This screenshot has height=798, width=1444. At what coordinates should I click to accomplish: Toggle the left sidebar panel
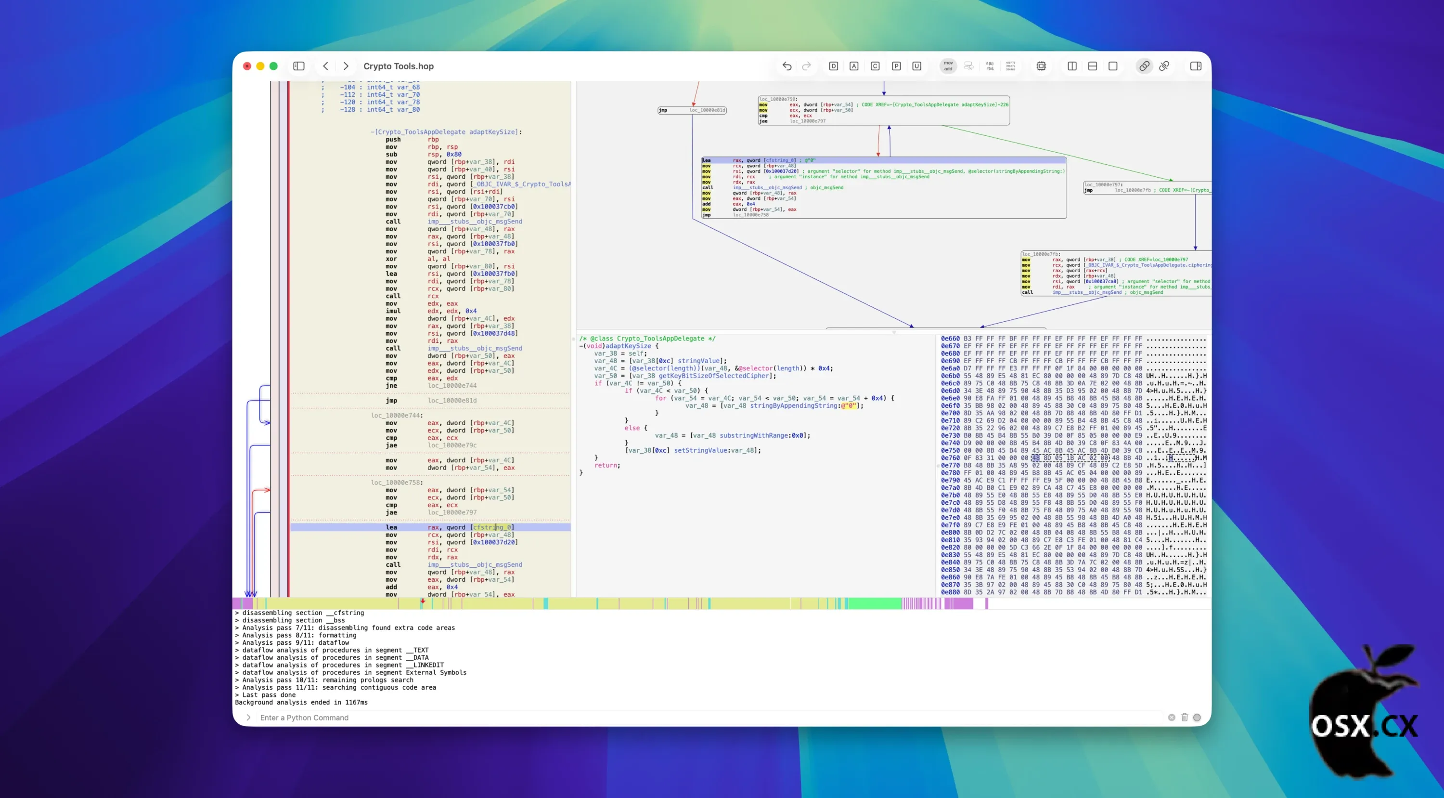[x=299, y=66]
